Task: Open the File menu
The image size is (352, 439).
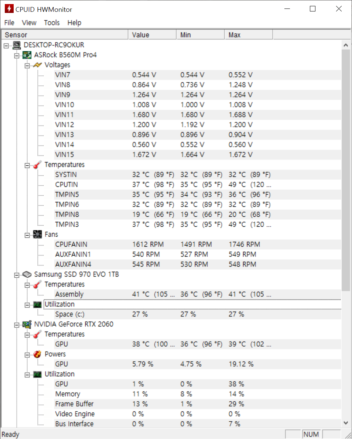Action: pyautogui.click(x=9, y=23)
